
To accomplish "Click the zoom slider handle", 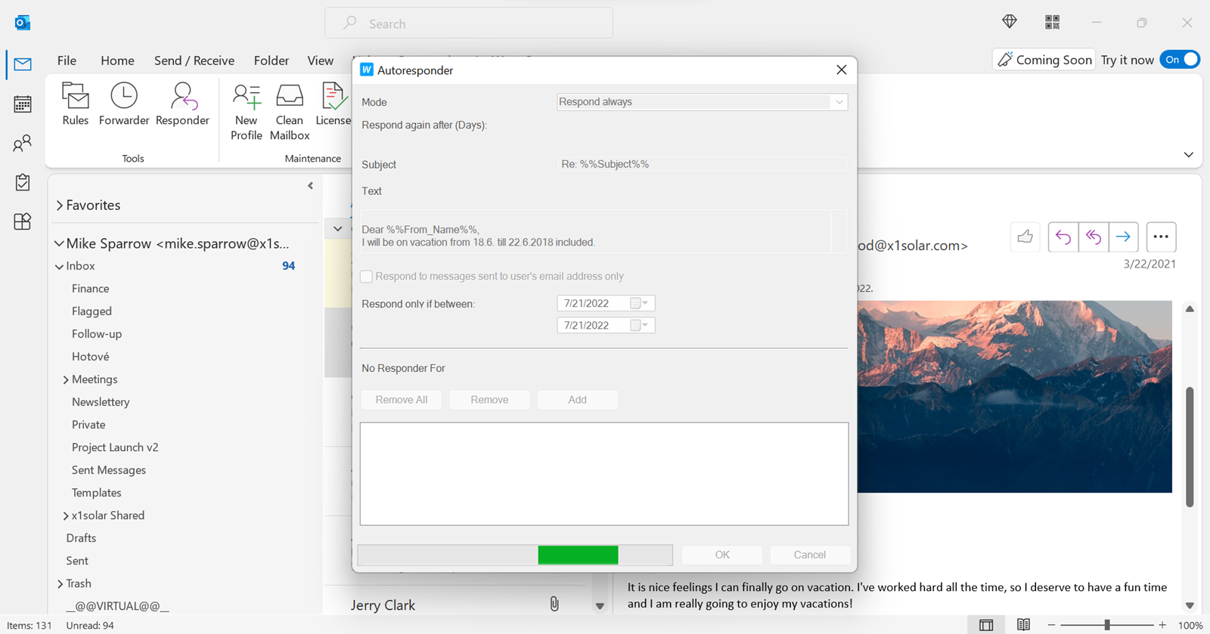I will tap(1107, 625).
